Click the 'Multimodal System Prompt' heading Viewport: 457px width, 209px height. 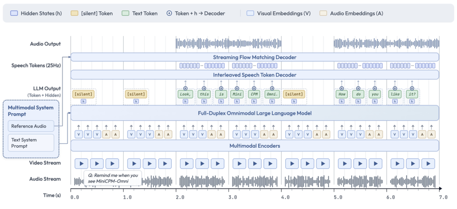[x=30, y=111]
